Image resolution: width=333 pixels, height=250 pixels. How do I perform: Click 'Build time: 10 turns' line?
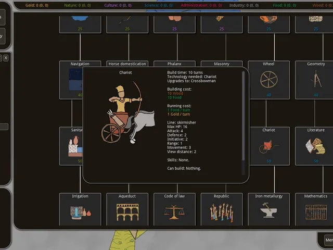point(185,72)
